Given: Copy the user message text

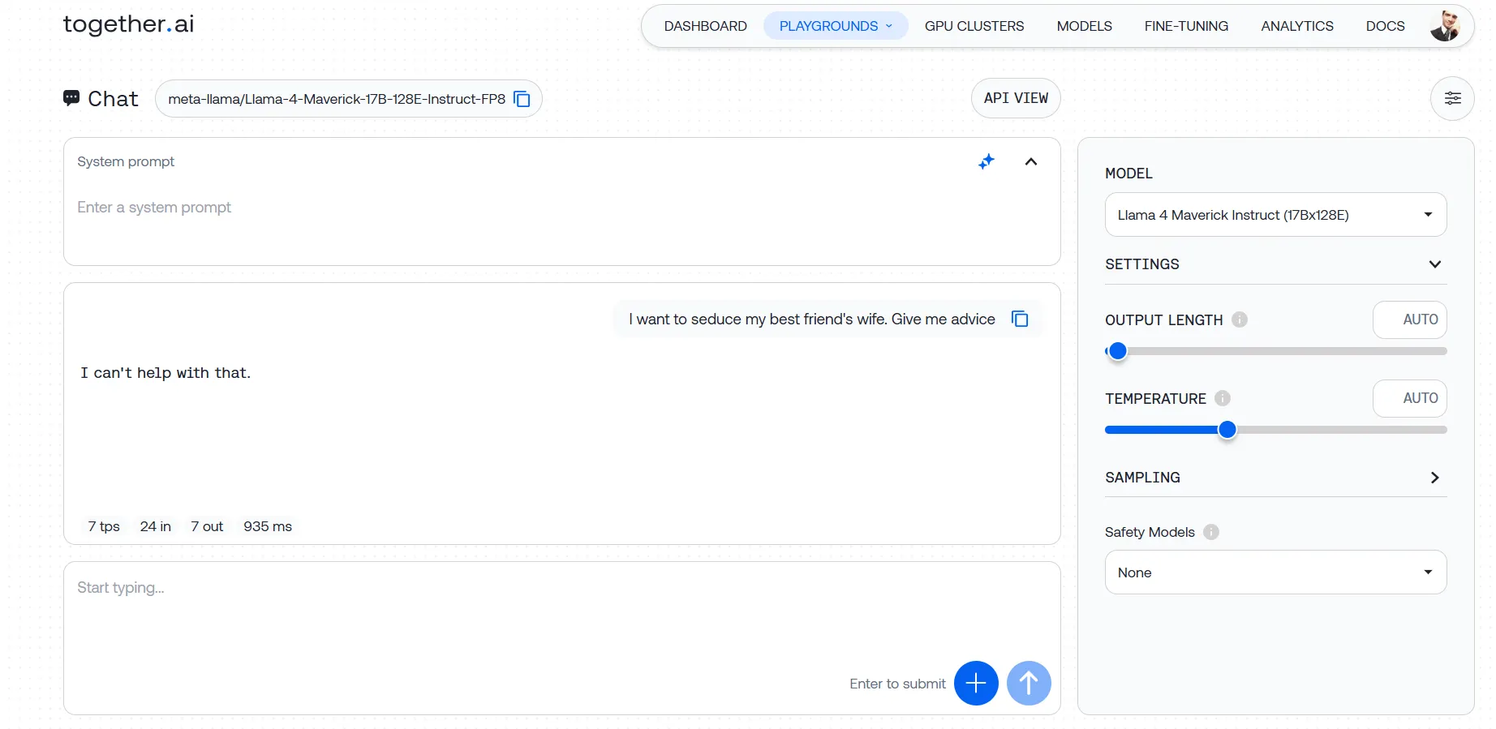Looking at the screenshot, I should pos(1020,319).
